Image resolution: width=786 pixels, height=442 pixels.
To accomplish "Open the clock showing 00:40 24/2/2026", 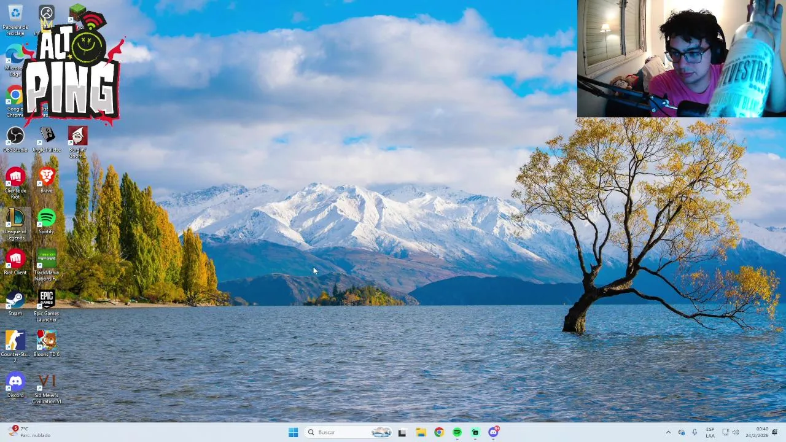I will 757,432.
